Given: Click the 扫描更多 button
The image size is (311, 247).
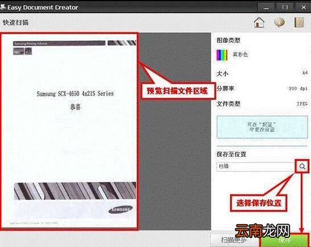Looking at the screenshot, I should [235, 240].
